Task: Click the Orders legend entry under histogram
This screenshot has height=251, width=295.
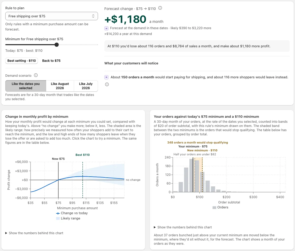Action: click(220, 207)
